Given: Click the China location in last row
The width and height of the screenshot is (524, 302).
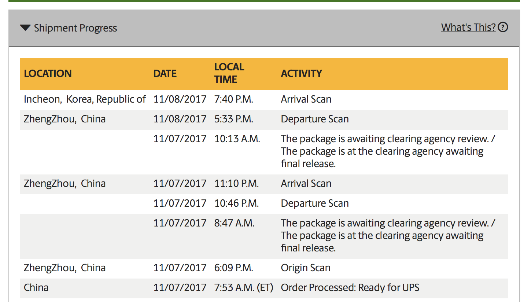Looking at the screenshot, I should click(36, 288).
